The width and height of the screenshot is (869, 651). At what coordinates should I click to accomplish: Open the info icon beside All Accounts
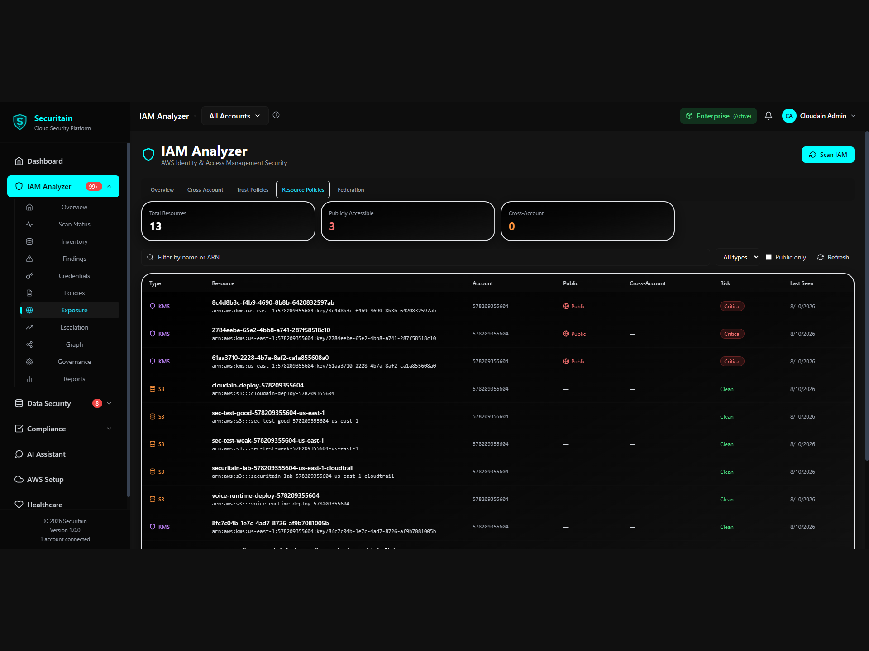click(x=276, y=115)
